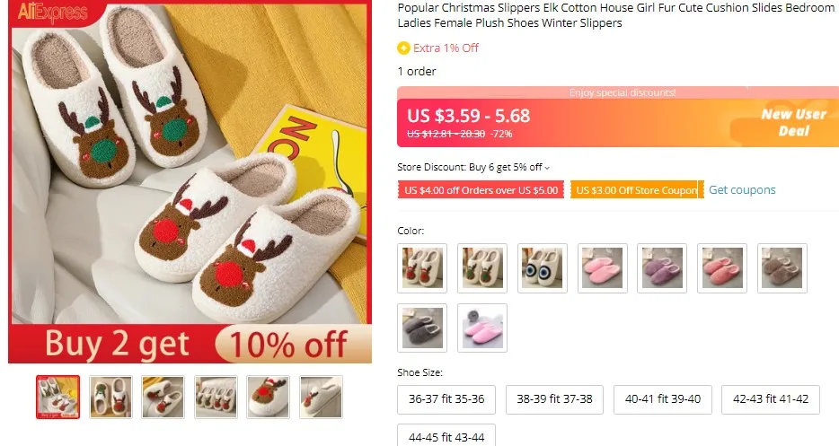839x446 pixels.
Task: Select shoe size 38-39 fit 37-38
Action: pyautogui.click(x=554, y=399)
